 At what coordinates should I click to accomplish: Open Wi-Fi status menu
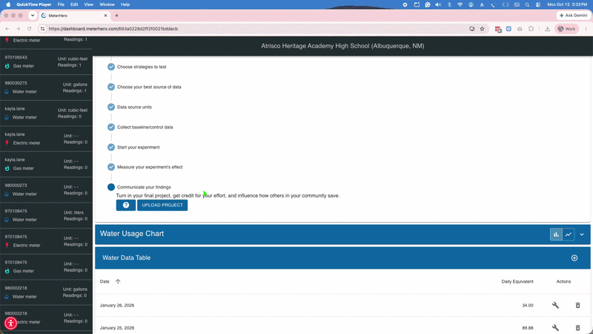460,4
